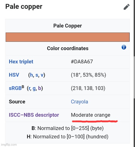Open the Crayola source link
Screen dimensions: 135x147
pos(79,102)
